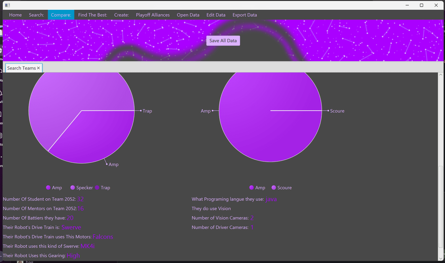Click the vertical scrollbar thumb
Screen dimensions: 445x263
[x=441, y=207]
